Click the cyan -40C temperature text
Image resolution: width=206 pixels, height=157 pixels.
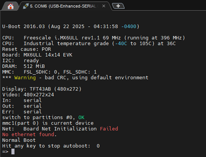coord(121,43)
